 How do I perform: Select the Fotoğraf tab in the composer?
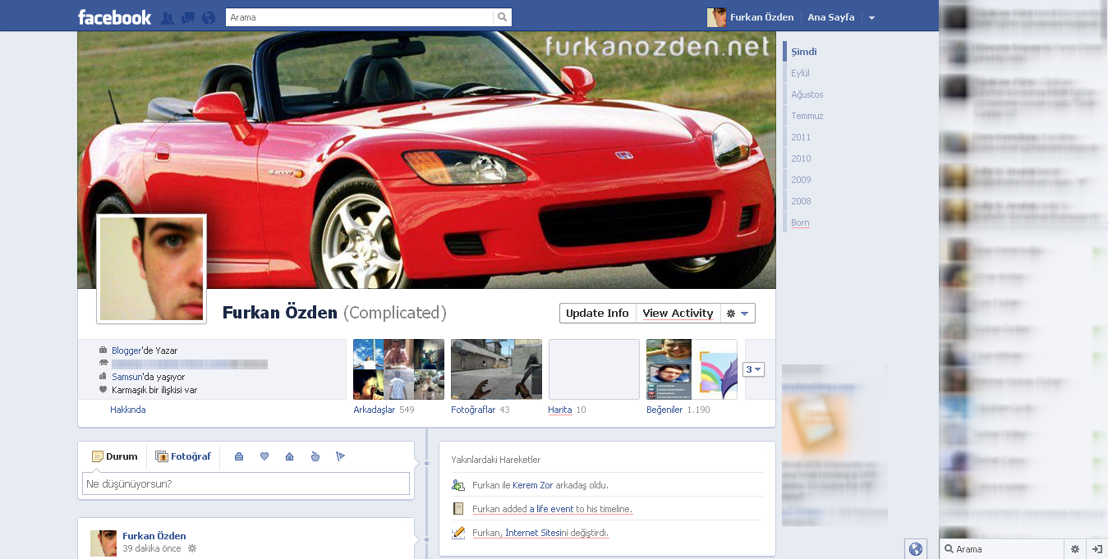tap(183, 456)
